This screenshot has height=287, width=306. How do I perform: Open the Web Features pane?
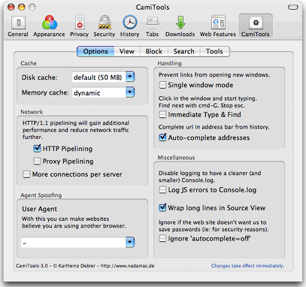pos(218,26)
